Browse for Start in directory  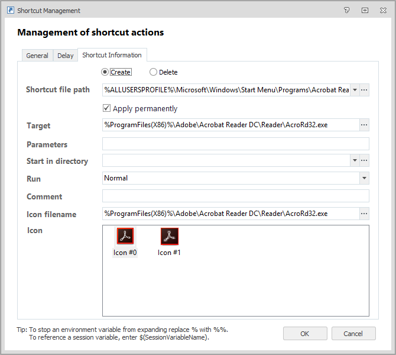coord(365,161)
